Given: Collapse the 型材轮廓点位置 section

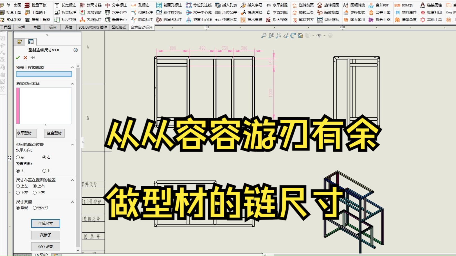Looking at the screenshot, I should pyautogui.click(x=72, y=144).
